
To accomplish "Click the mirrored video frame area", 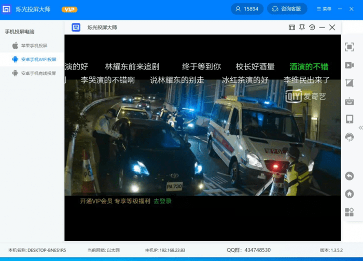I will [203, 138].
